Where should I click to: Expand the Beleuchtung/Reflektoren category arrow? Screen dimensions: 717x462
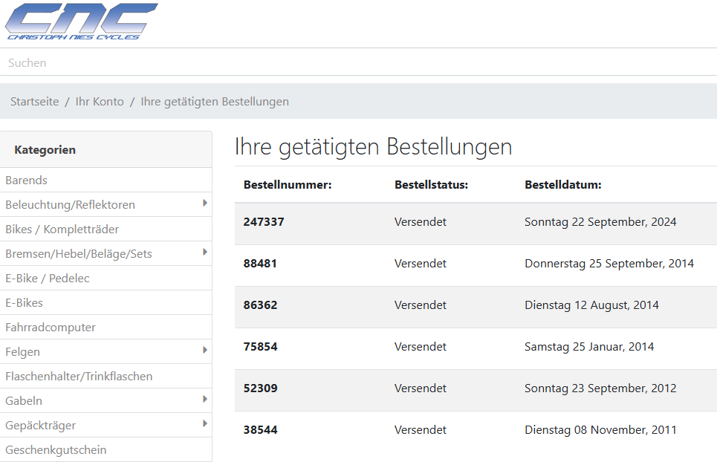(204, 203)
